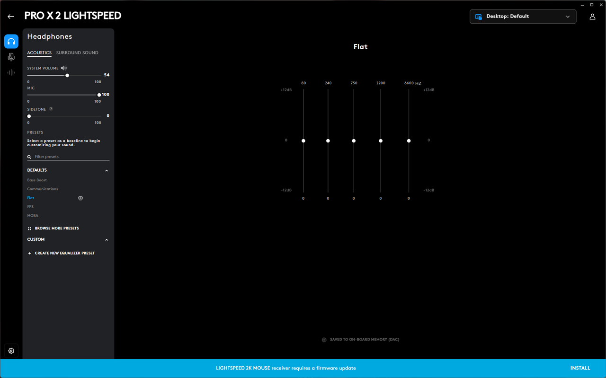The width and height of the screenshot is (606, 378).
Task: Click Create New Equalizer Preset
Action: [x=65, y=253]
